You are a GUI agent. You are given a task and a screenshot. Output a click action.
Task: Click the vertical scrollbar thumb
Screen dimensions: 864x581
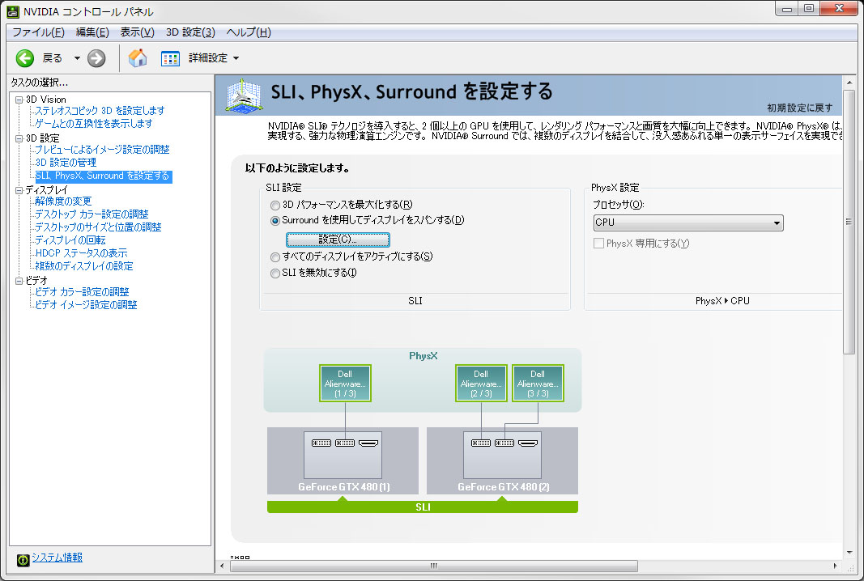[x=849, y=222]
